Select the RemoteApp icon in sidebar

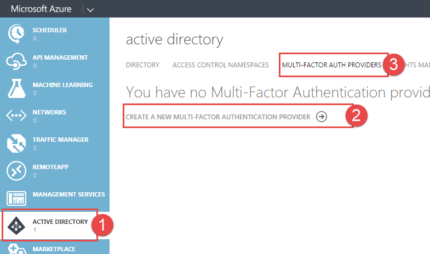point(16,171)
